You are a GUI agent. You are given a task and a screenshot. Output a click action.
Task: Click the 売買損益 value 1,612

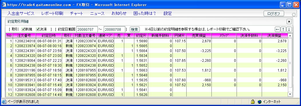(x=206, y=70)
